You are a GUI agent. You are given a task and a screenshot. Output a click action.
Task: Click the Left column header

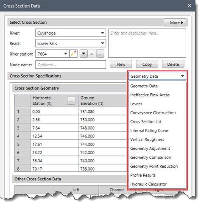[76, 190]
